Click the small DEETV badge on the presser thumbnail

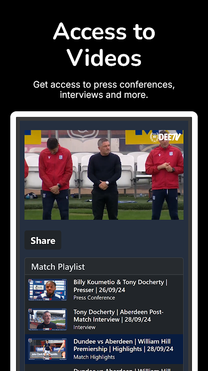[x=48, y=299]
